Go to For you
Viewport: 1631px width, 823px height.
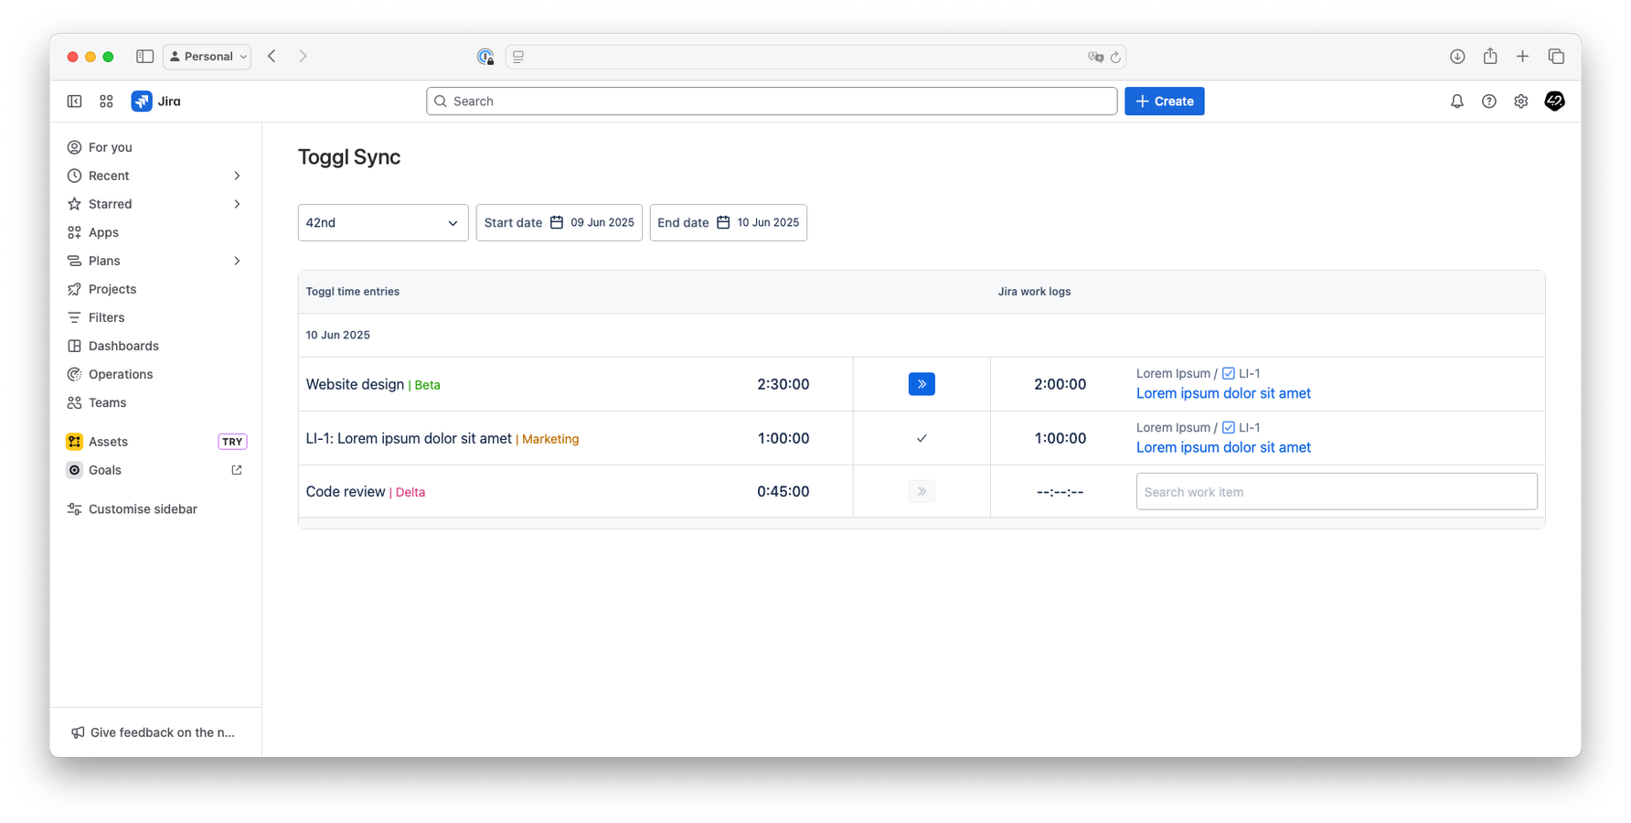[x=155, y=147]
